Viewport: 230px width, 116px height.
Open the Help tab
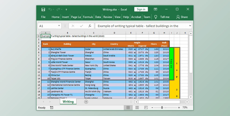point(126,17)
